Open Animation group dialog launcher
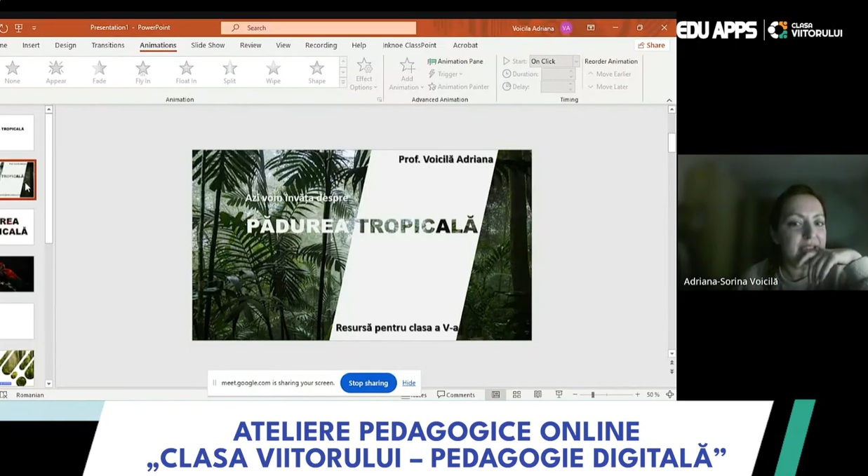 click(380, 100)
